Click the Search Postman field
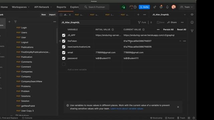 (94, 7)
